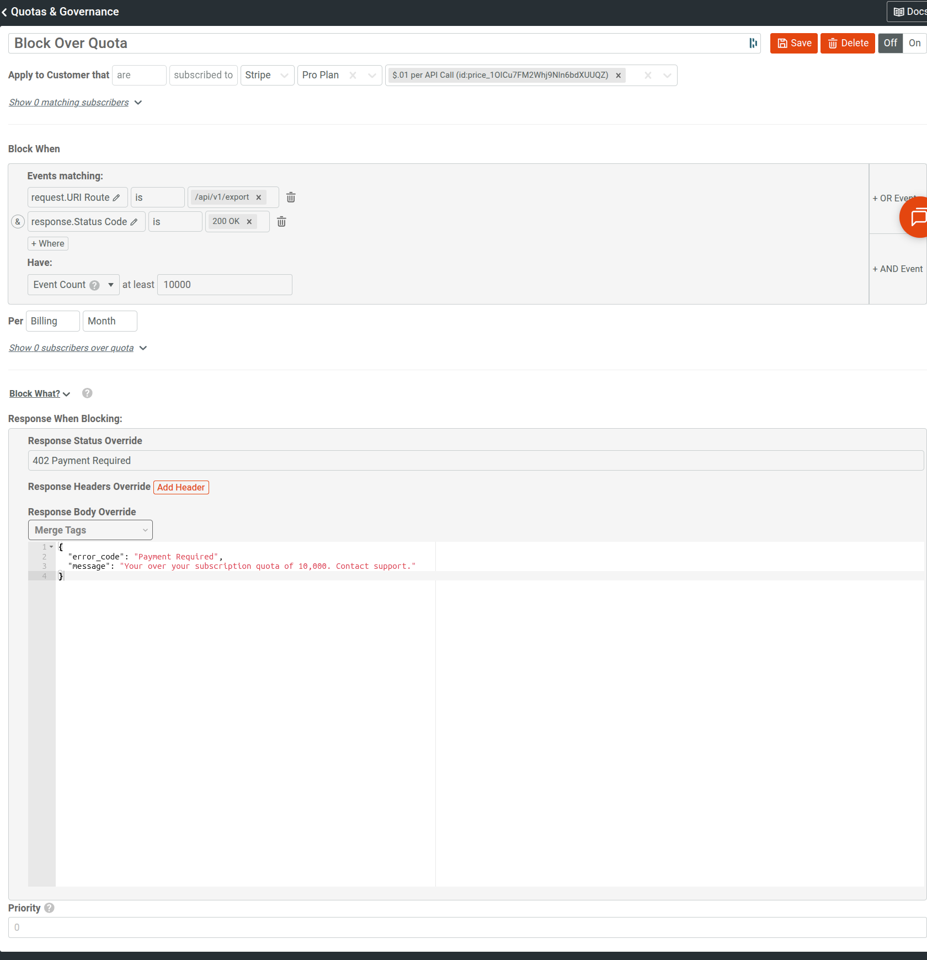The height and width of the screenshot is (960, 927).
Task: Open help for Priority
Action: point(49,908)
